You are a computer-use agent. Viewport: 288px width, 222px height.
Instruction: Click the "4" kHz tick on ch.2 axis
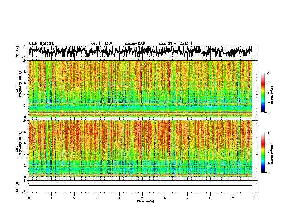25,155
